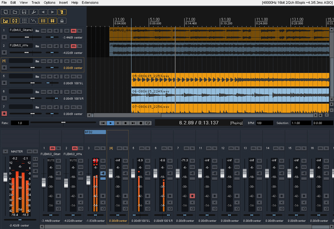Click the Open Project folder toolbar icon
Viewport: 334px width, 229px height.
pyautogui.click(x=15, y=12)
